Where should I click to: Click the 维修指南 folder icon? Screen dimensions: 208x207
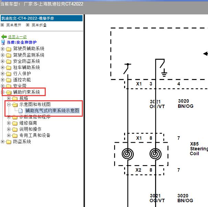[15, 123]
